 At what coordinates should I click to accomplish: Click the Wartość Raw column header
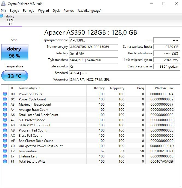coord(160,88)
